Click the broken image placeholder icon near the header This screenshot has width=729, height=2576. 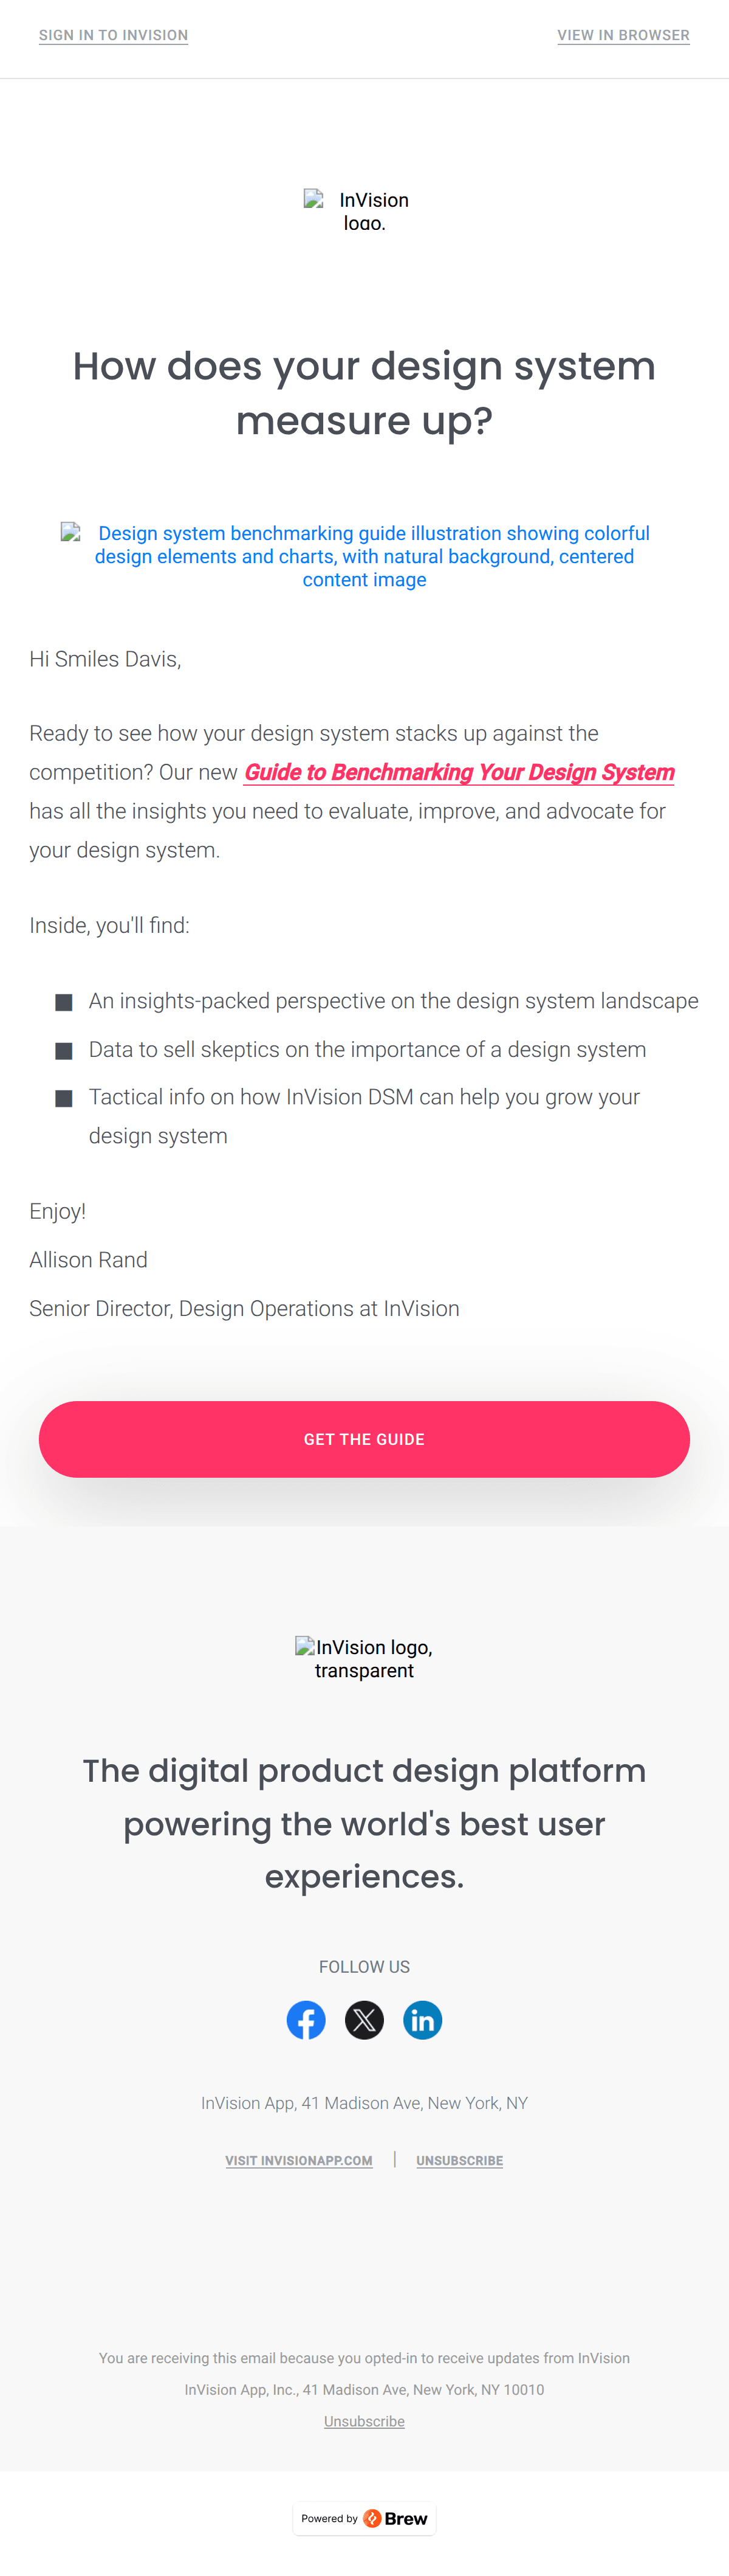click(313, 200)
